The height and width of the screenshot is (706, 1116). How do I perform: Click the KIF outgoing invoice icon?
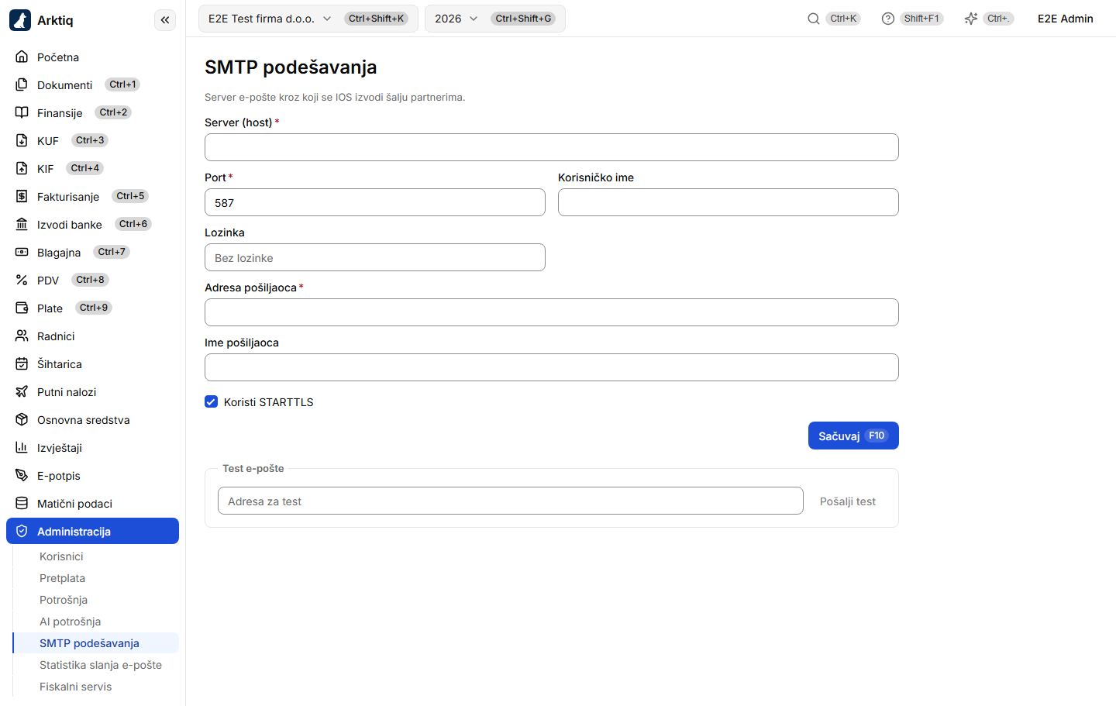click(x=22, y=168)
